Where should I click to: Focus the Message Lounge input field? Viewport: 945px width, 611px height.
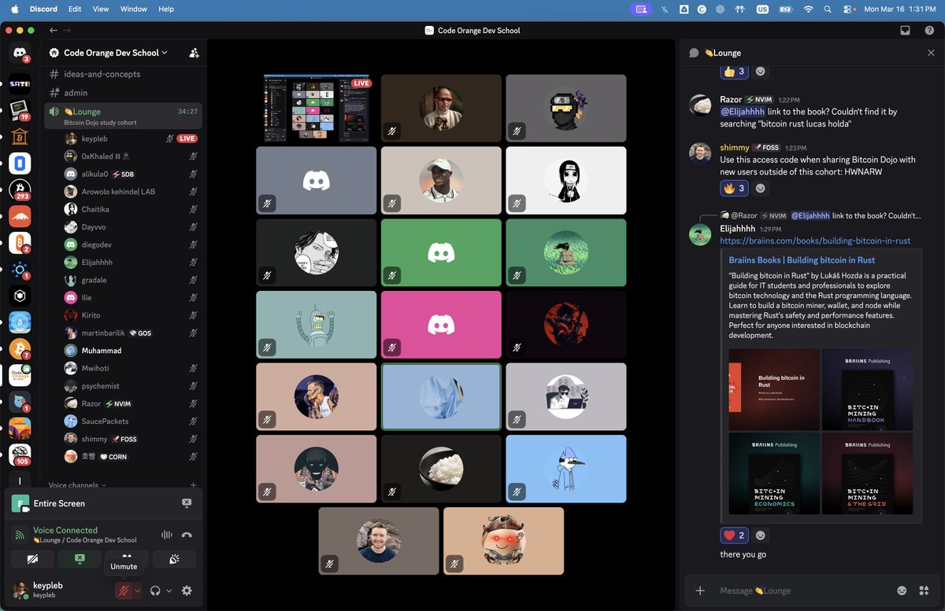(803, 591)
